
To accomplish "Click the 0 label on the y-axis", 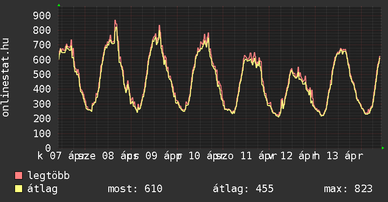I will [x=48, y=148].
